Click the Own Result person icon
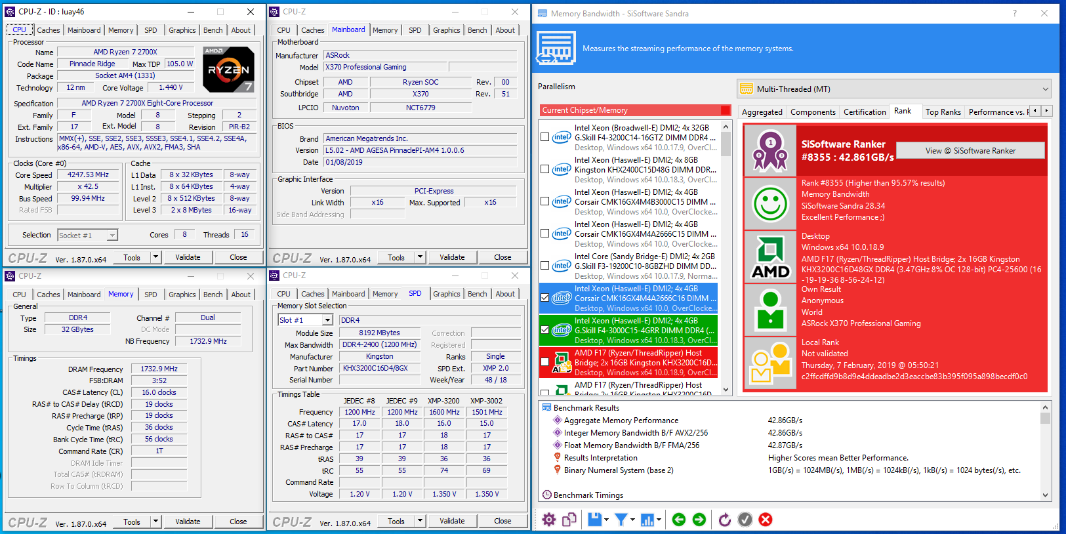 tap(770, 310)
